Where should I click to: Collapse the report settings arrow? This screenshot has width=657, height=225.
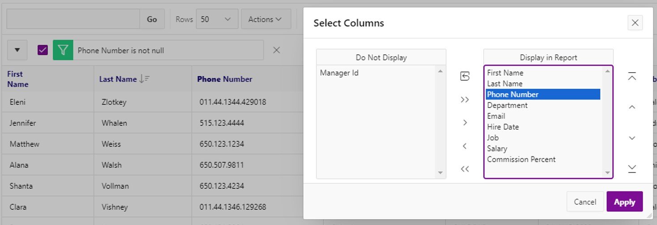tap(17, 50)
